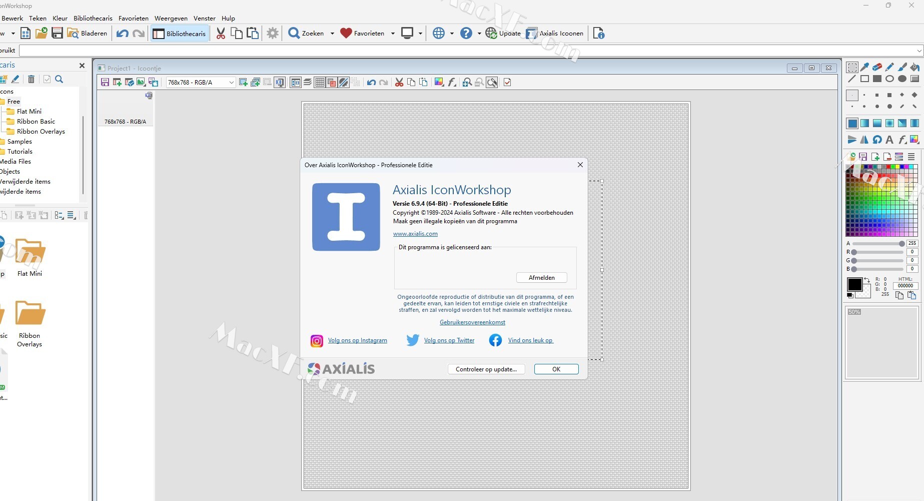
Task: Toggle the checkmark option in editor toolbar
Action: tap(507, 83)
